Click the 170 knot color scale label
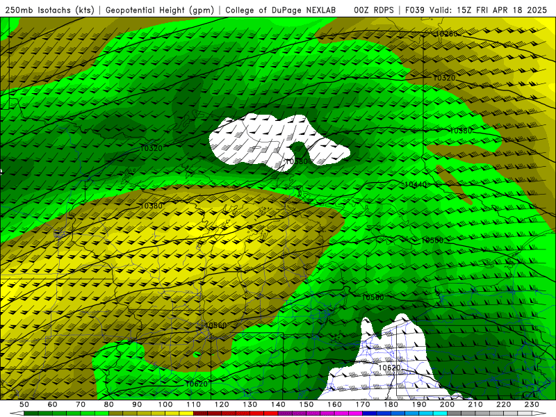Viewport: 556px width, 417px height. coord(362,404)
